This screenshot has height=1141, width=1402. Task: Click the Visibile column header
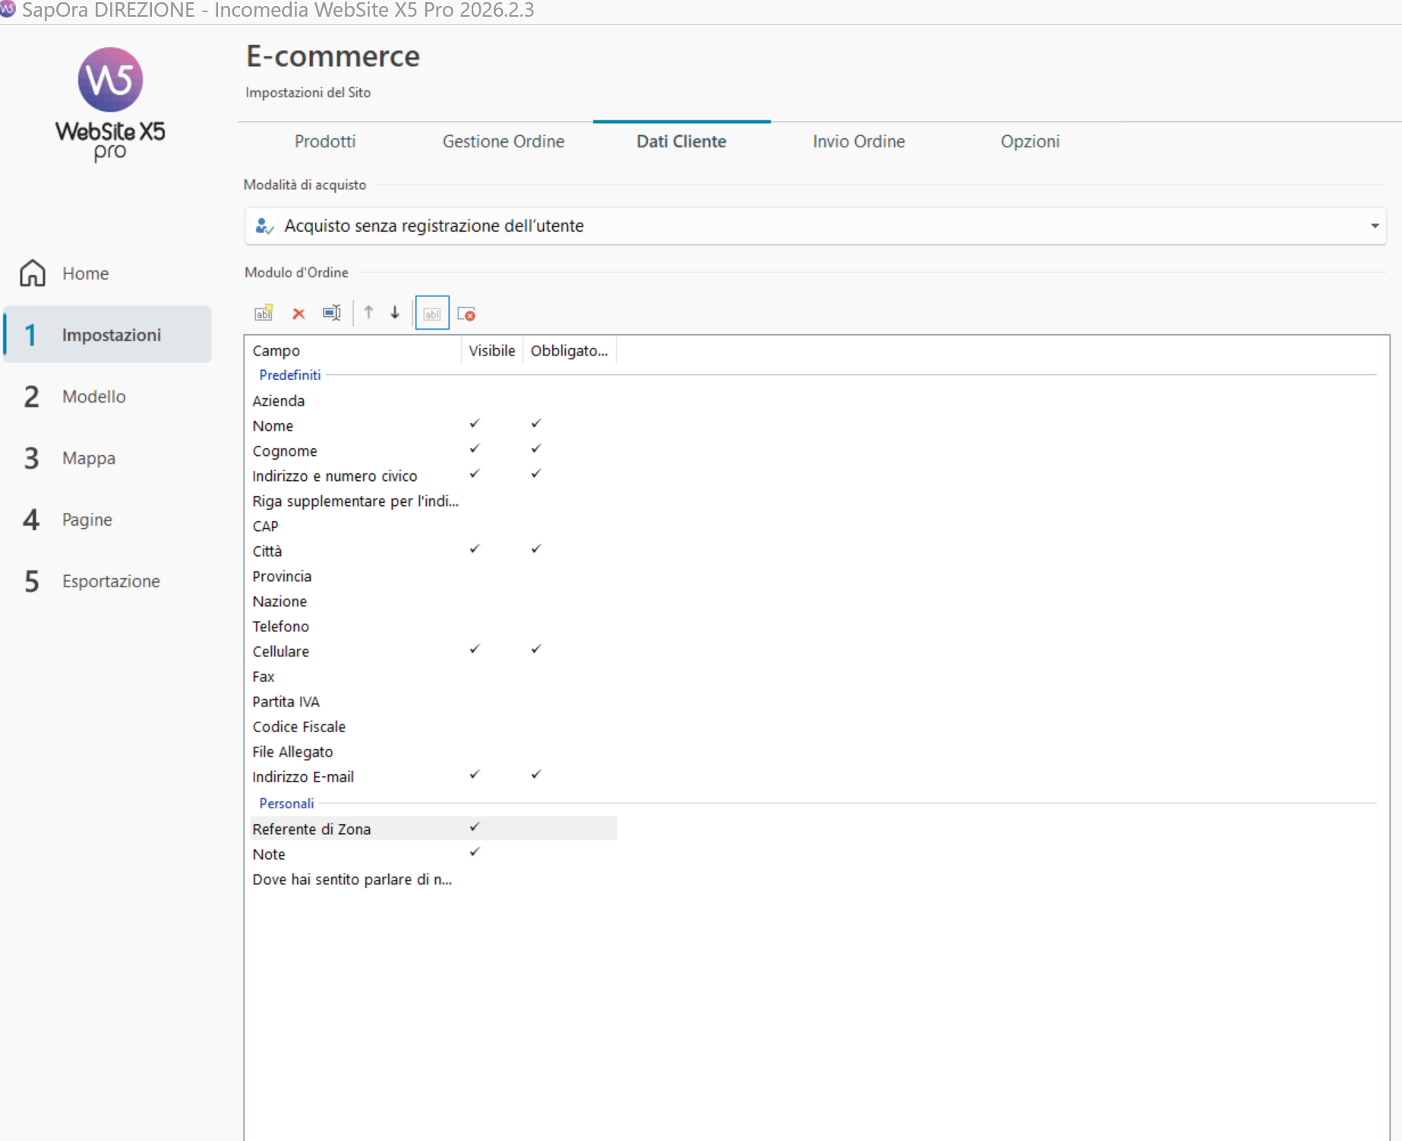[491, 350]
